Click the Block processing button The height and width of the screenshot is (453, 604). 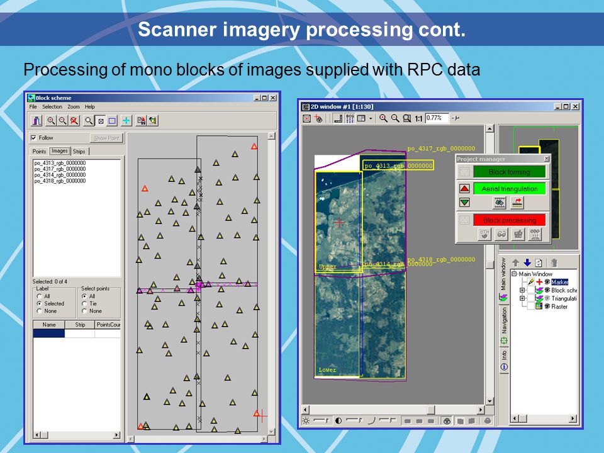(509, 220)
